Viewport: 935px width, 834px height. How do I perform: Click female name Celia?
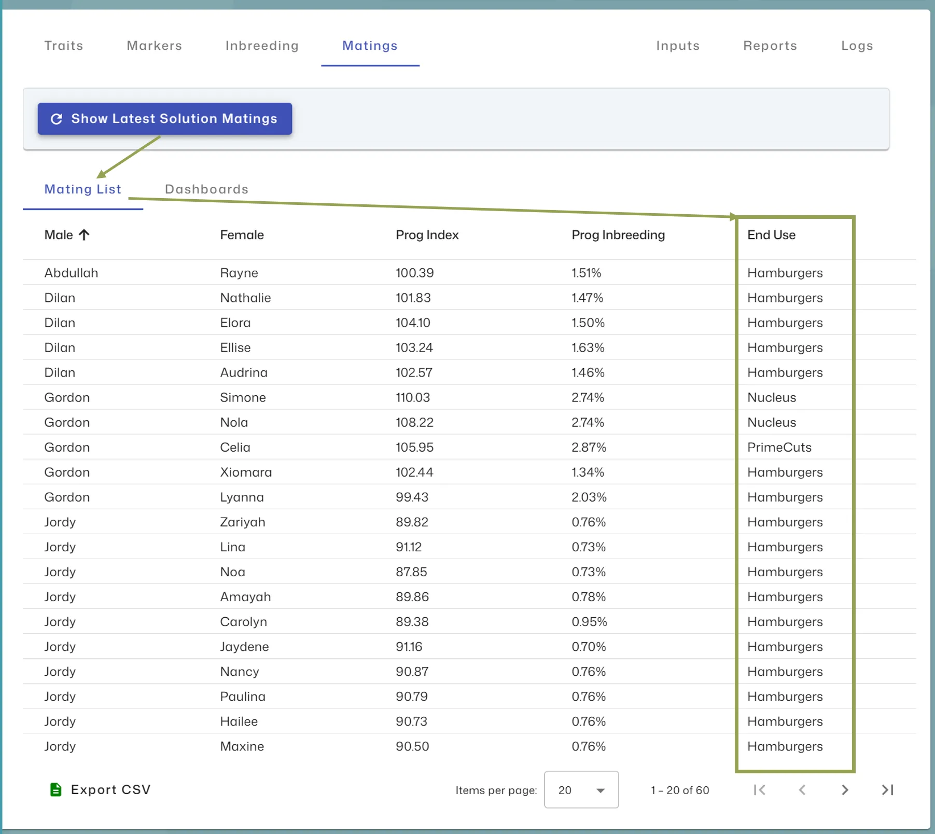point(234,447)
